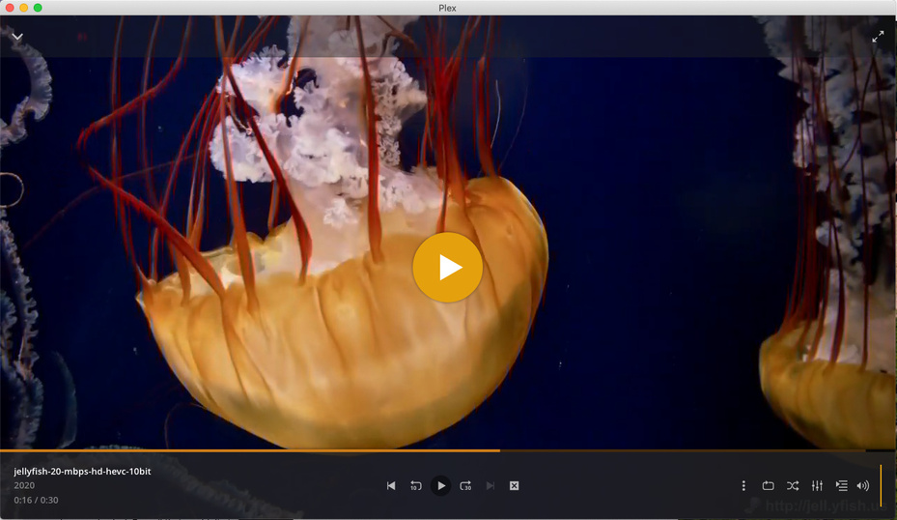Screen dimensions: 897x520
Task: Show the play queue list
Action: (842, 485)
